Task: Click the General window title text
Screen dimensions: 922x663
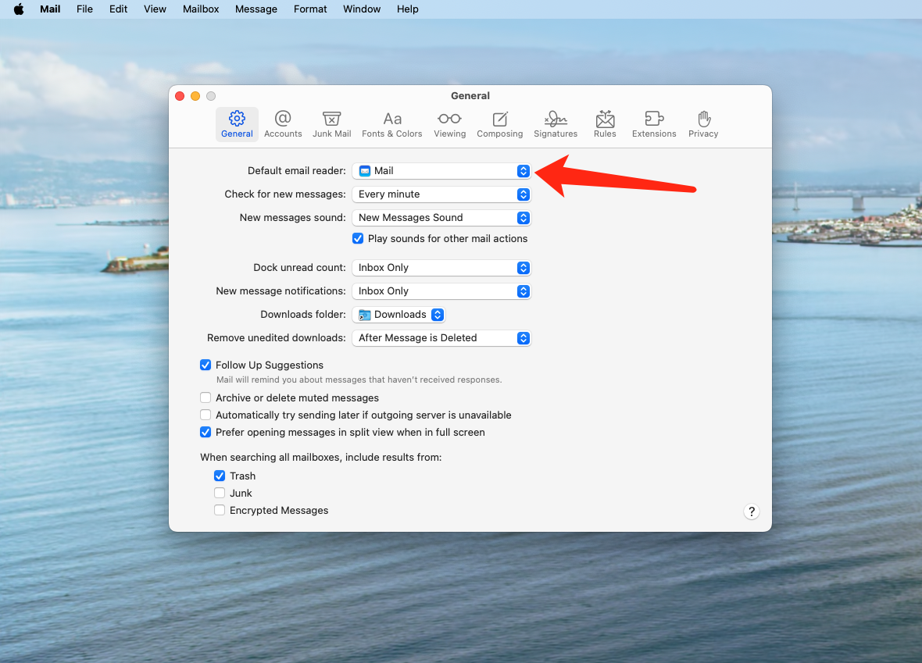Action: click(470, 96)
